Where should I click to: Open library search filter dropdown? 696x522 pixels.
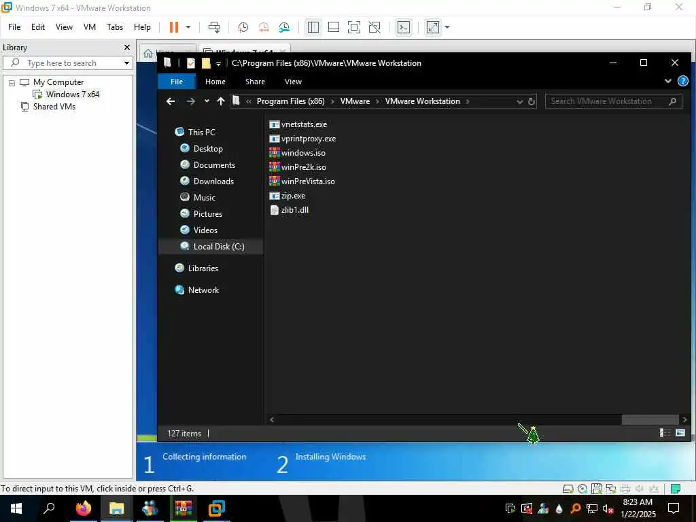pos(126,63)
